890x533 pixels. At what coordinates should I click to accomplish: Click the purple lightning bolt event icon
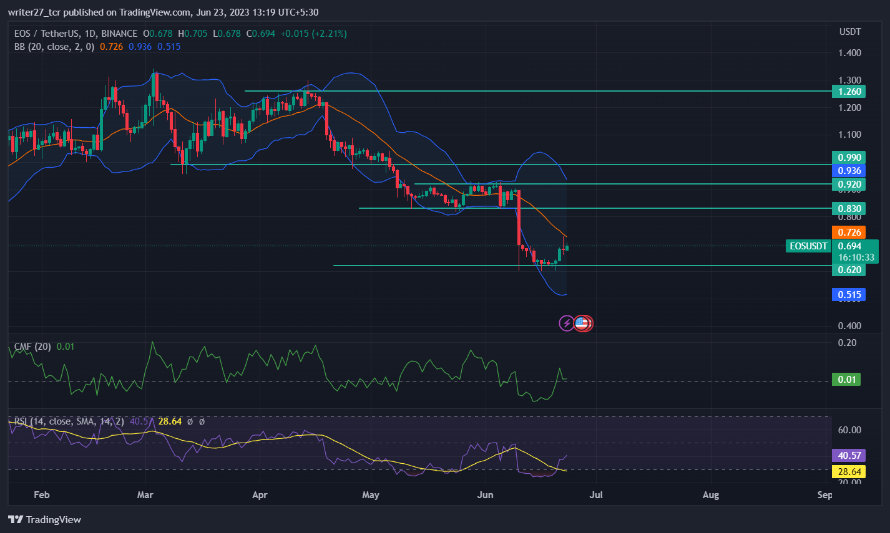tap(567, 323)
